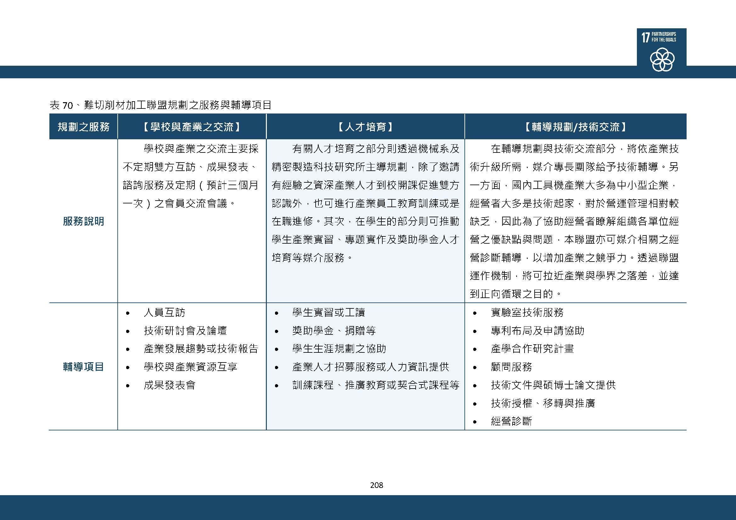Click the bullet item 成果發表會
Image resolution: width=736 pixels, height=520 pixels.
click(170, 385)
